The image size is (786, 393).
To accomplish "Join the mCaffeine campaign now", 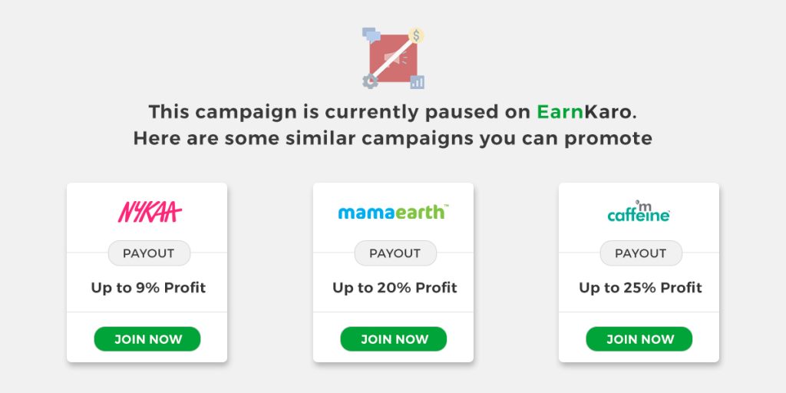I will [x=639, y=339].
